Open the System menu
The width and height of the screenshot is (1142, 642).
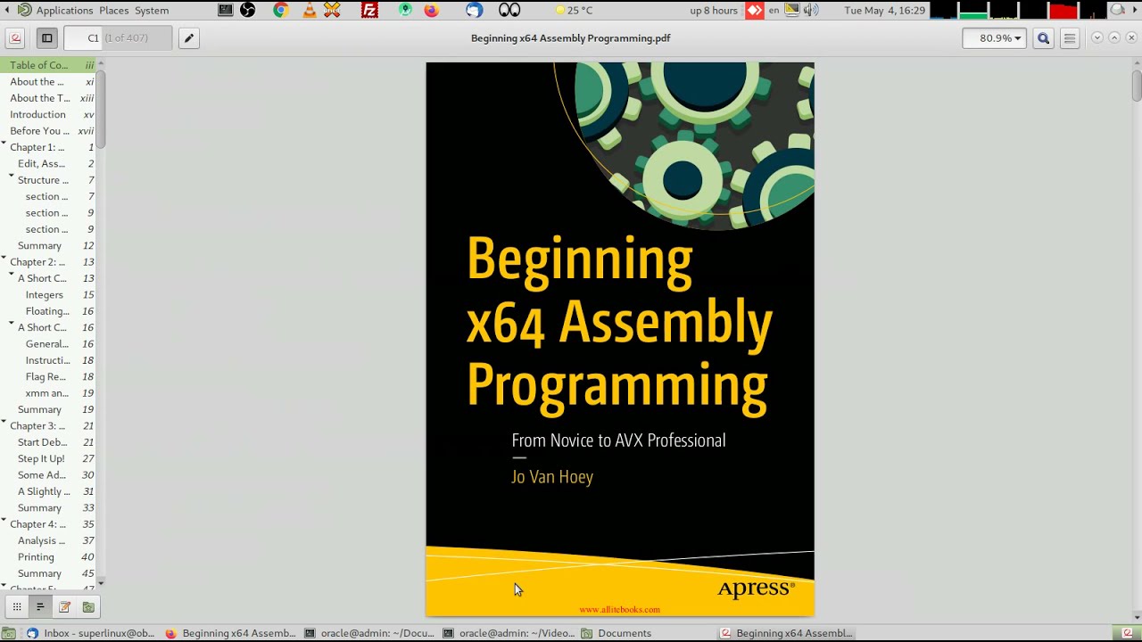pos(152,10)
